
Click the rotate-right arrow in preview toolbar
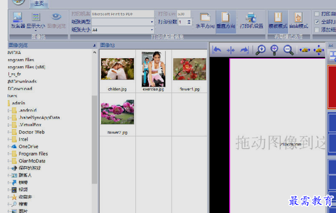click(244, 50)
